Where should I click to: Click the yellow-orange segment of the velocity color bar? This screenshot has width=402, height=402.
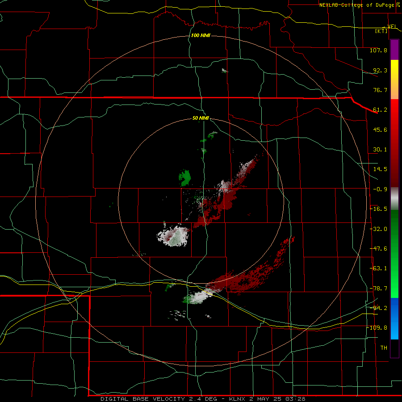coord(394,80)
